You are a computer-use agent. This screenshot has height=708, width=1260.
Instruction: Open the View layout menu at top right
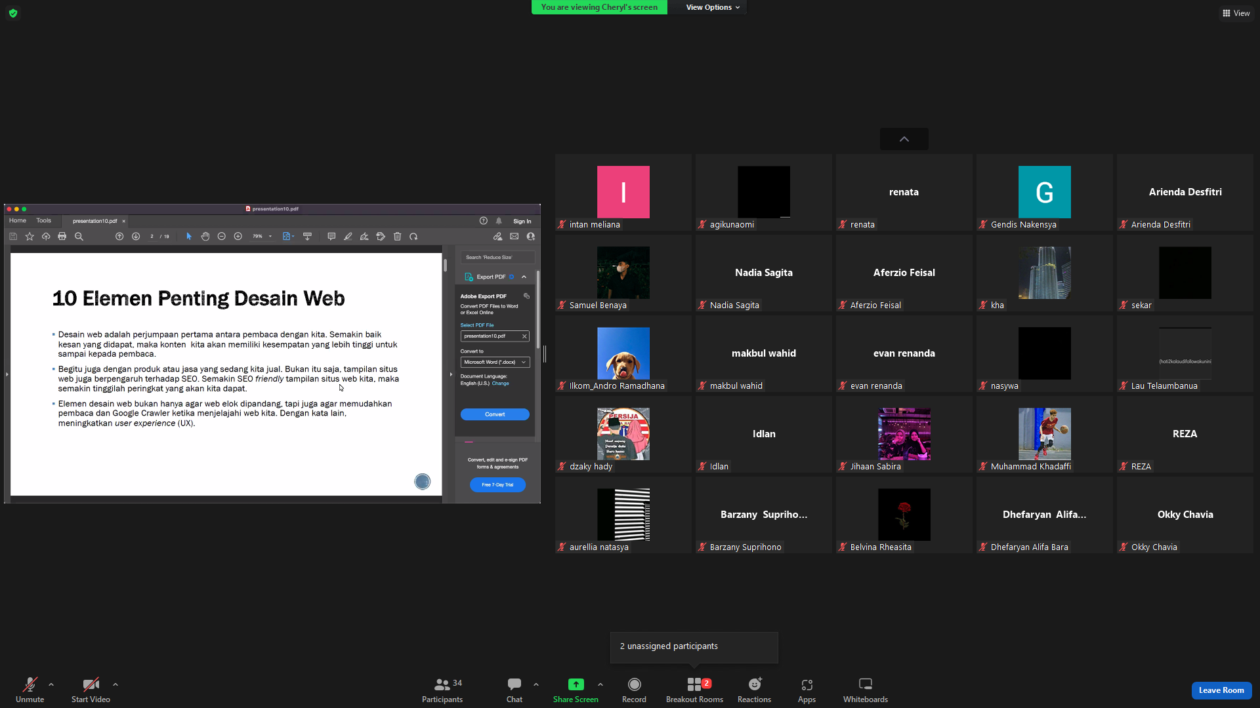tap(1236, 13)
